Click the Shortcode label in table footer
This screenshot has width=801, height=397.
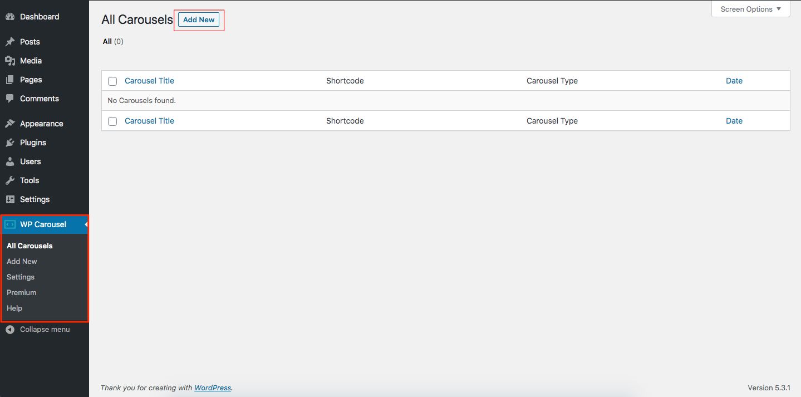[345, 121]
